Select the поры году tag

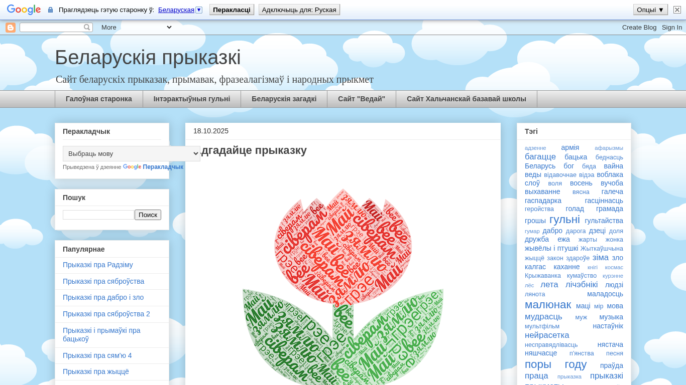[x=555, y=364]
